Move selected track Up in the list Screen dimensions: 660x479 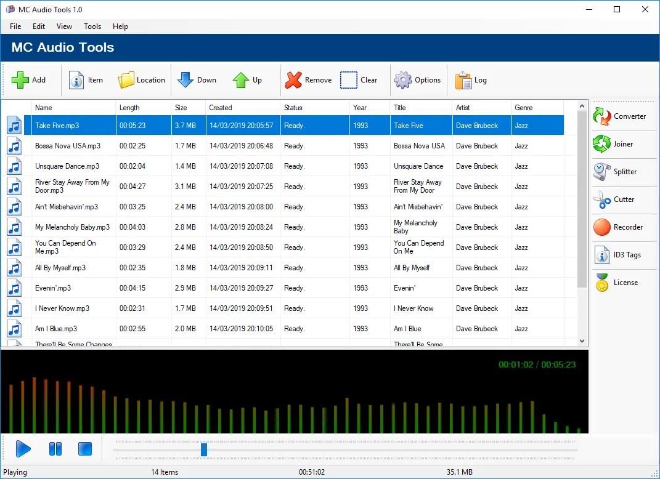click(247, 79)
